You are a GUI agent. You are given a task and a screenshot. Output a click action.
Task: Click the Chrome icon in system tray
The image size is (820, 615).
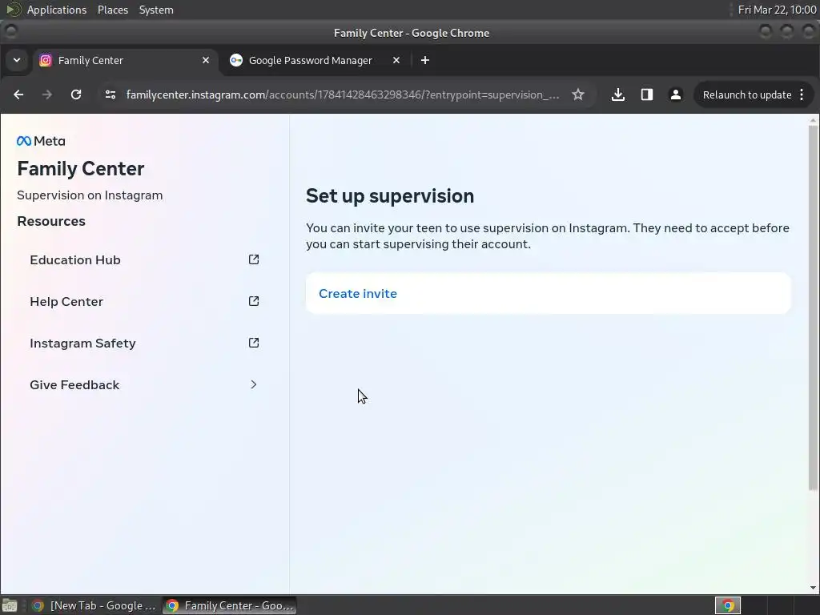click(x=727, y=605)
